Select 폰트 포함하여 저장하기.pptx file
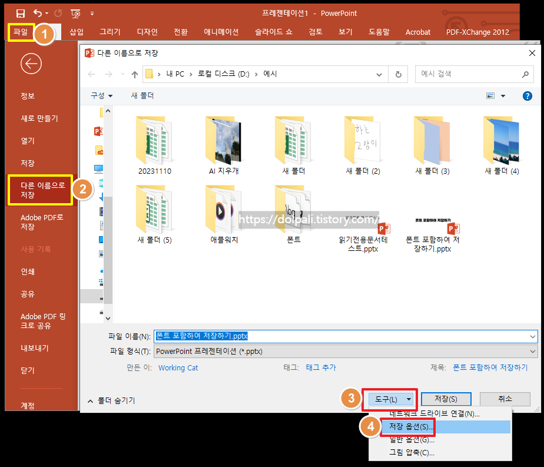Viewport: 544px width, 467px height. pos(432,235)
